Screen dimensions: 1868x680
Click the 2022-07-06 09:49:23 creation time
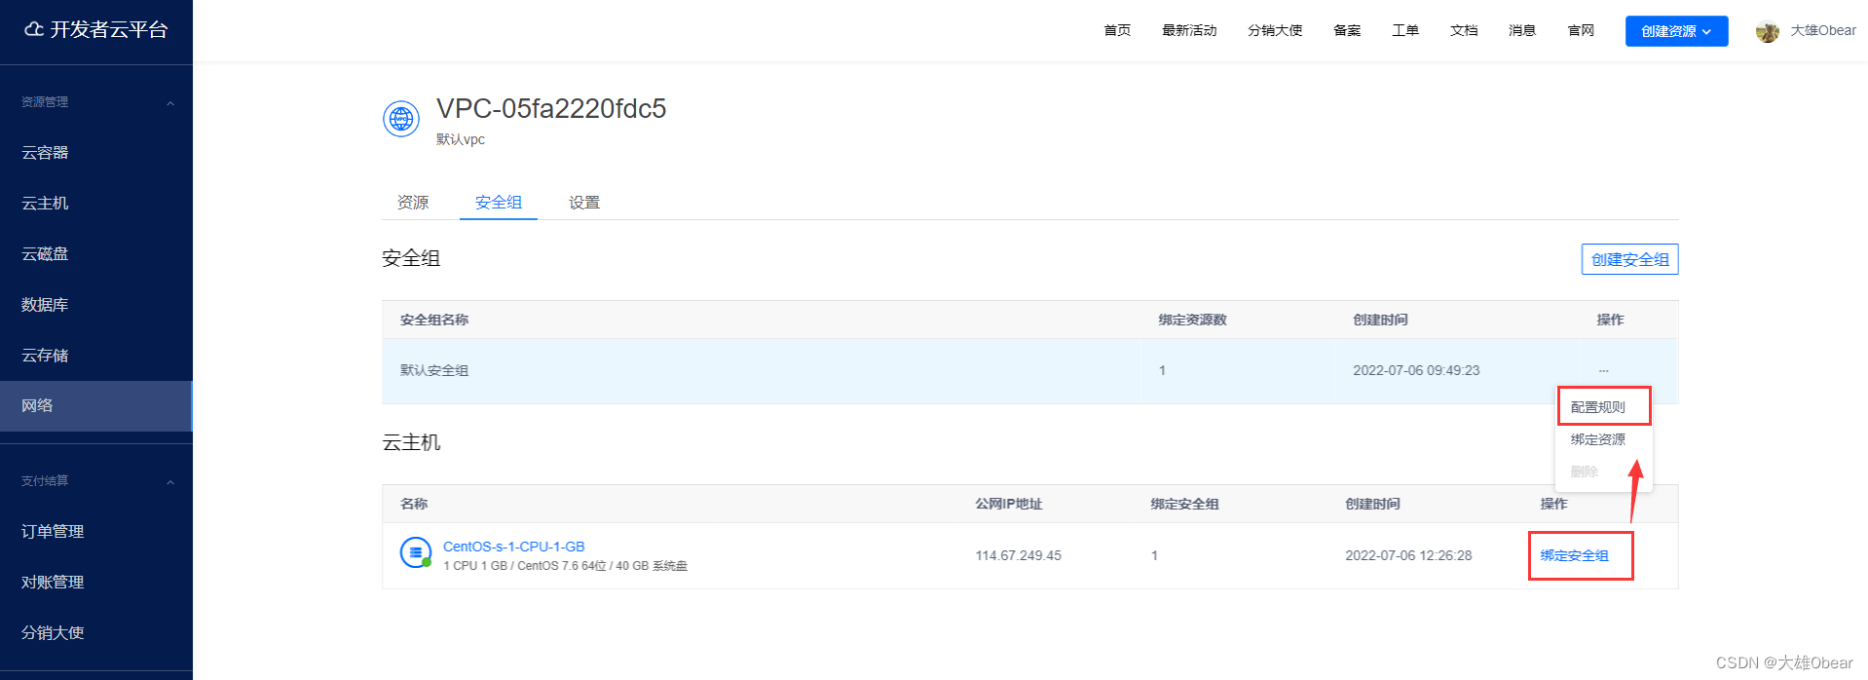coord(1416,370)
